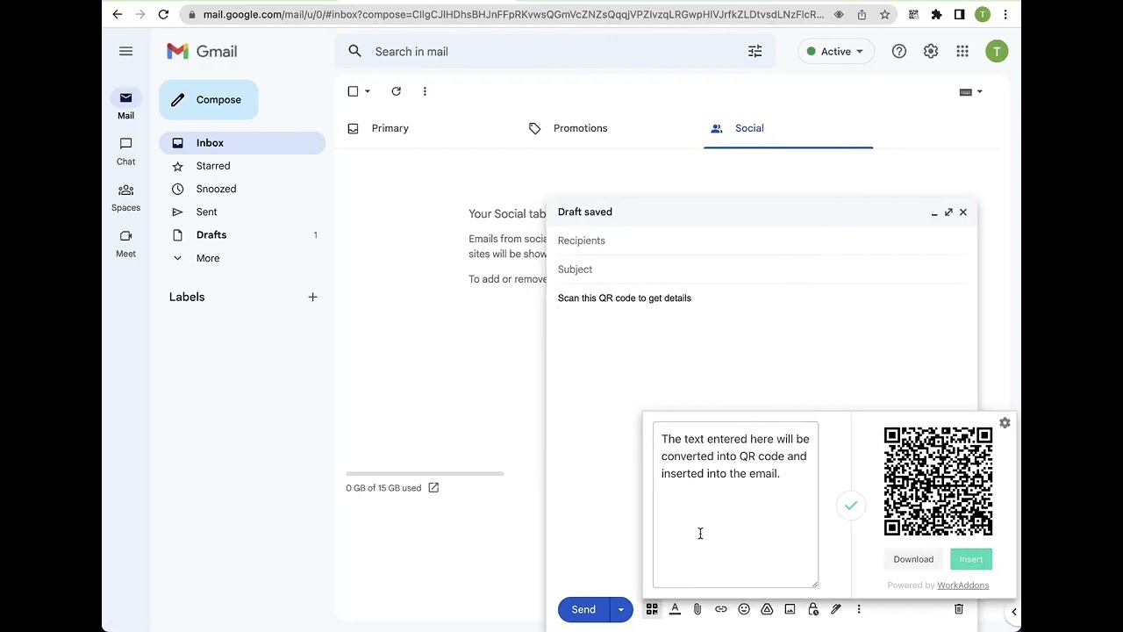Compose a new email
This screenshot has height=632, width=1123.
pos(209,100)
